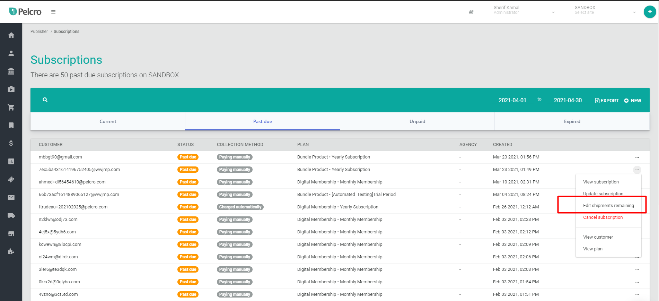This screenshot has width=659, height=301.
Task: Click the search magnifier icon in teal bar
Action: [x=45, y=100]
